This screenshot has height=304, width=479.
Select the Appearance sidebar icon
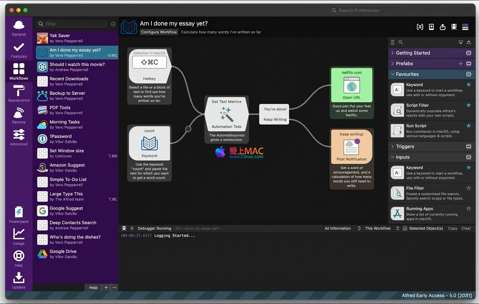[x=19, y=93]
